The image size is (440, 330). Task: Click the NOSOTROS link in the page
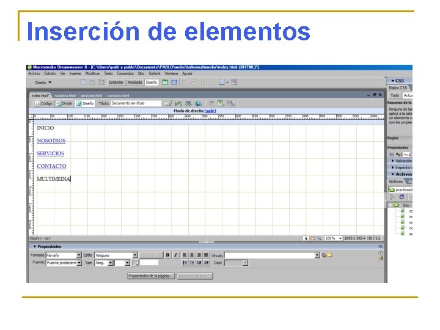pyautogui.click(x=51, y=141)
